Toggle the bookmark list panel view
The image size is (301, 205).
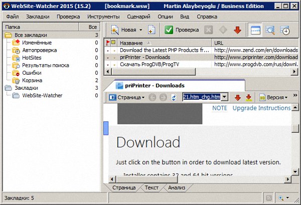coord(255,30)
